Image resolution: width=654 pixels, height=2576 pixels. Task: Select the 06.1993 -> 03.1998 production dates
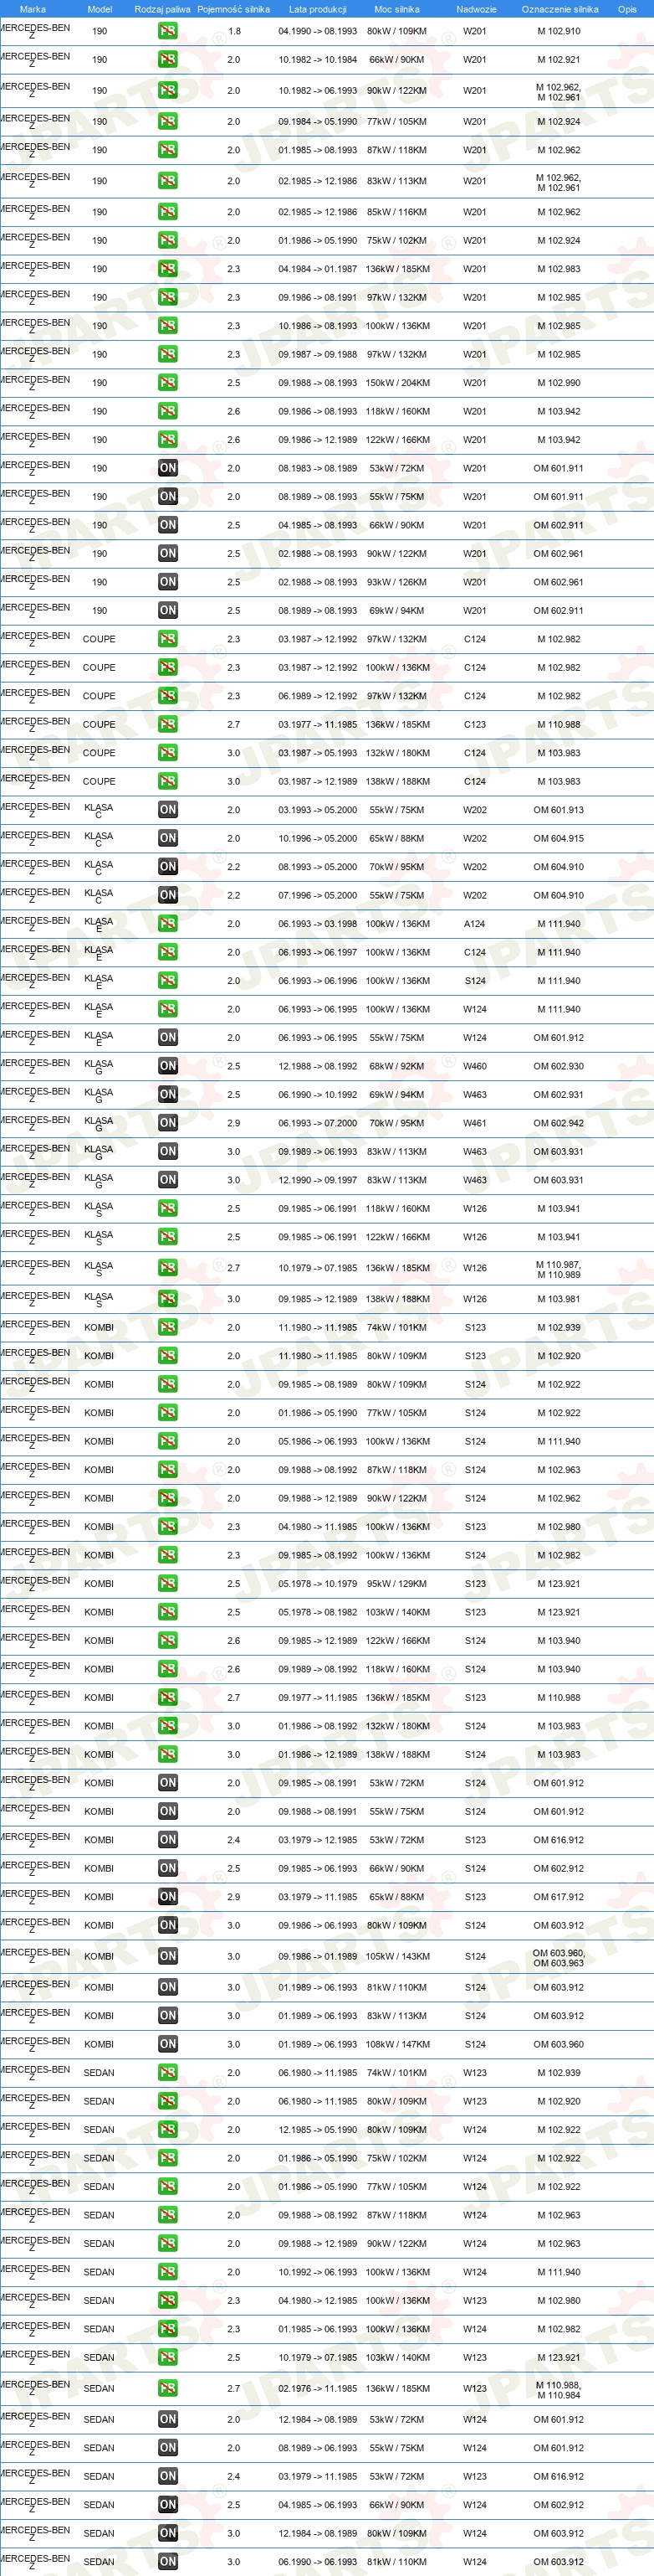[318, 924]
